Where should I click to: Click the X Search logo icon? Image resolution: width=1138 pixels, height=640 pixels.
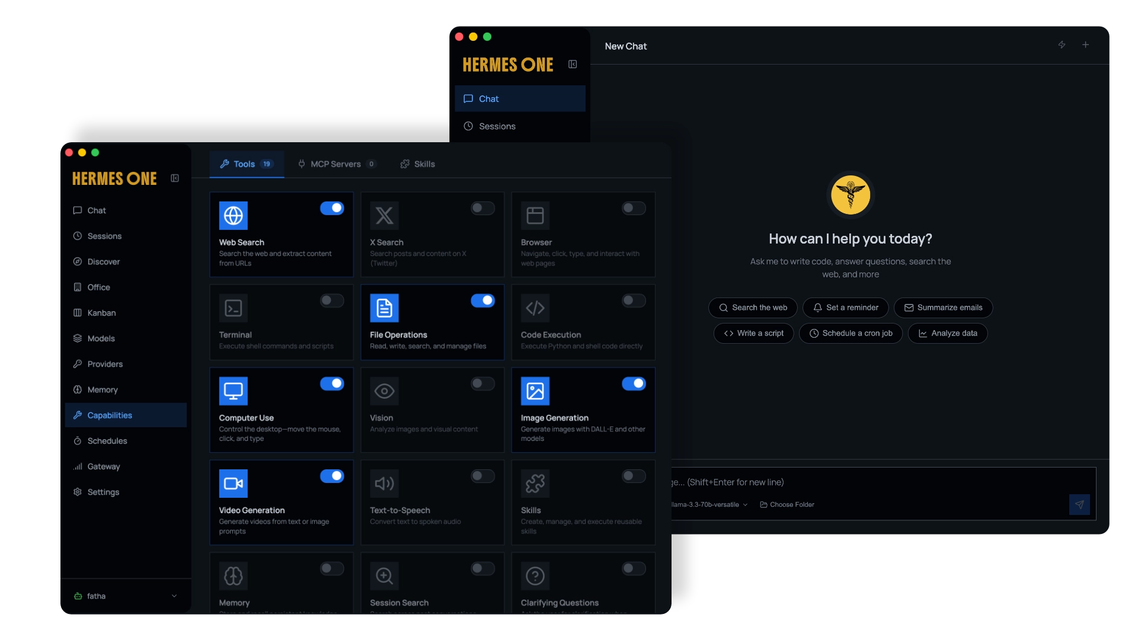pos(384,215)
